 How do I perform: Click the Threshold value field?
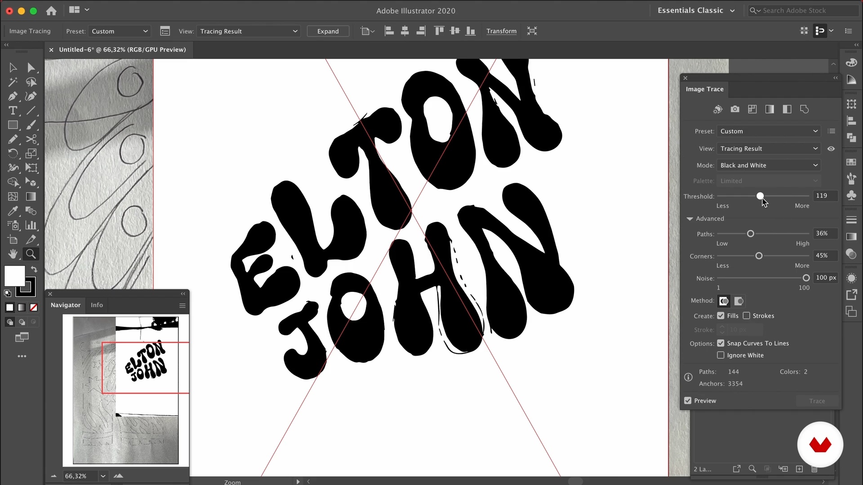[825, 196]
